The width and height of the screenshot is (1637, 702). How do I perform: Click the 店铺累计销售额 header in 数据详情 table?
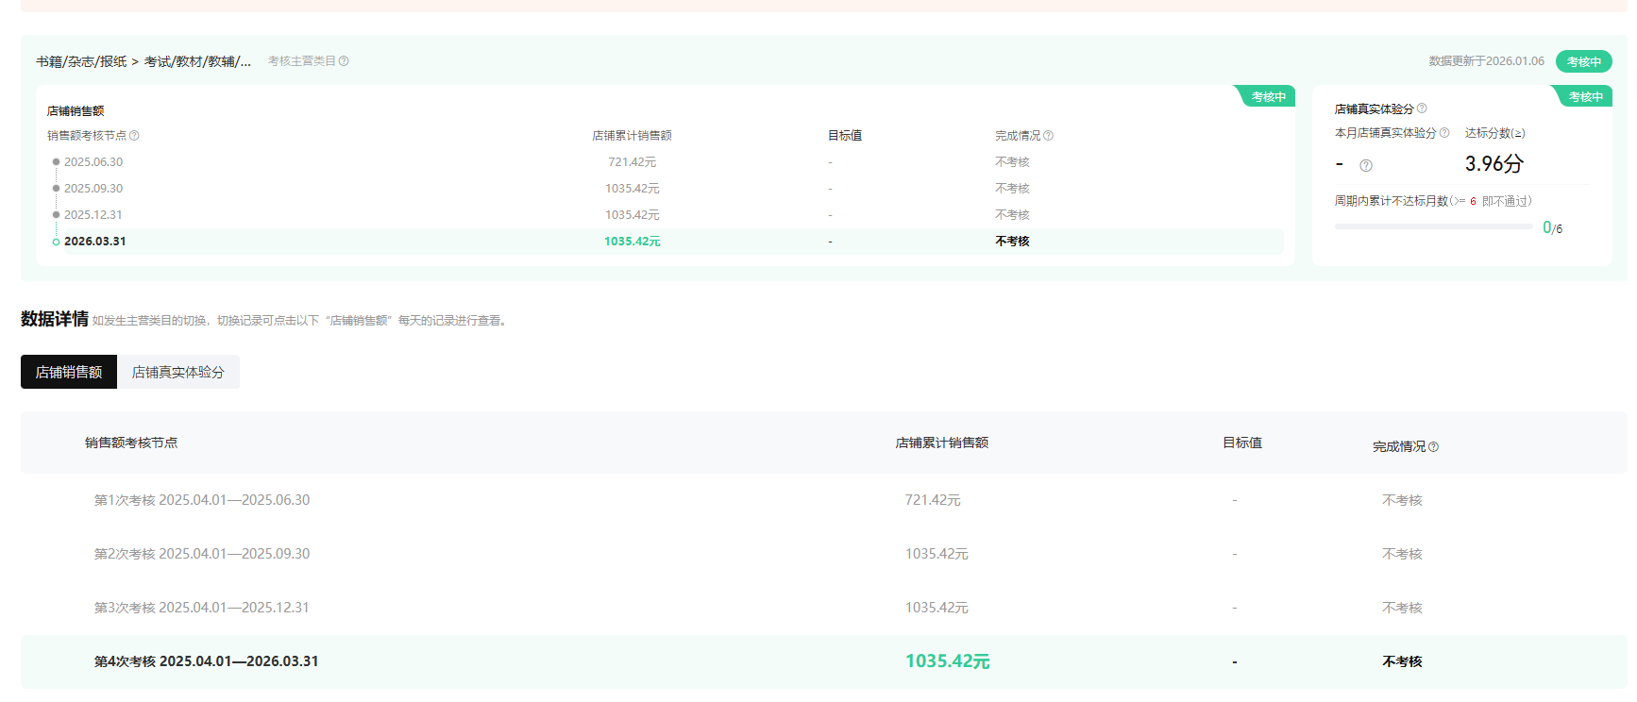(x=942, y=443)
